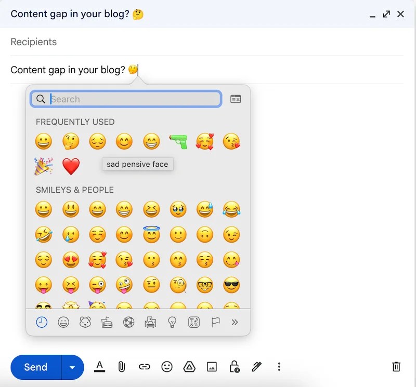Open Google Drive attachment options
Screen dimensions: 416x387
coord(189,367)
